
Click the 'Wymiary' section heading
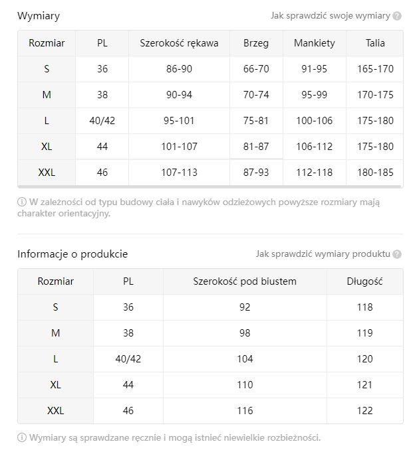(39, 16)
